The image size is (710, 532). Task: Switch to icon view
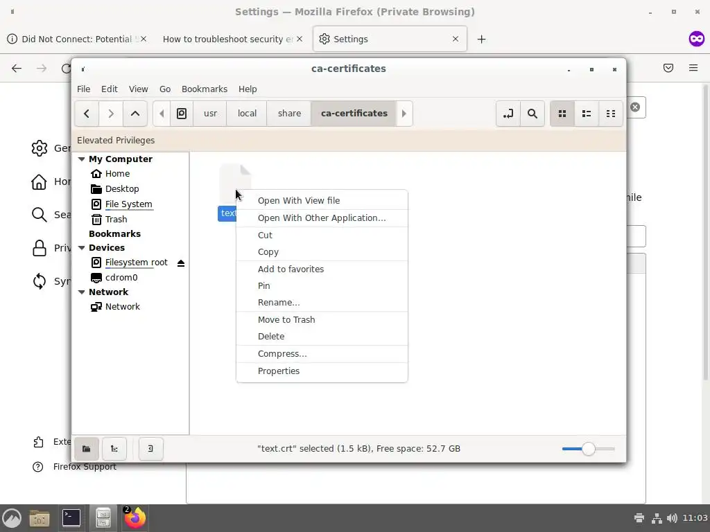click(562, 114)
